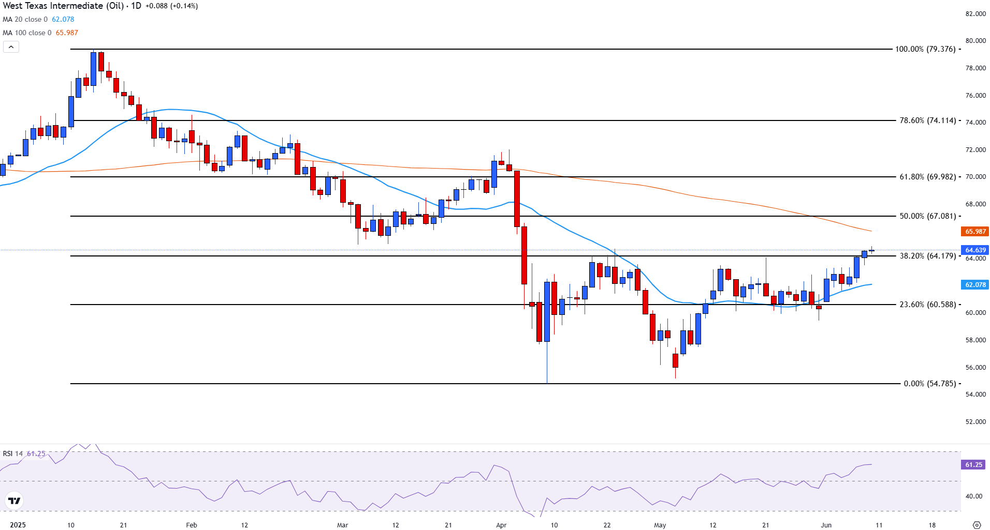Collapse the indicator legend chevron
The height and width of the screenshot is (530, 990).
point(11,47)
